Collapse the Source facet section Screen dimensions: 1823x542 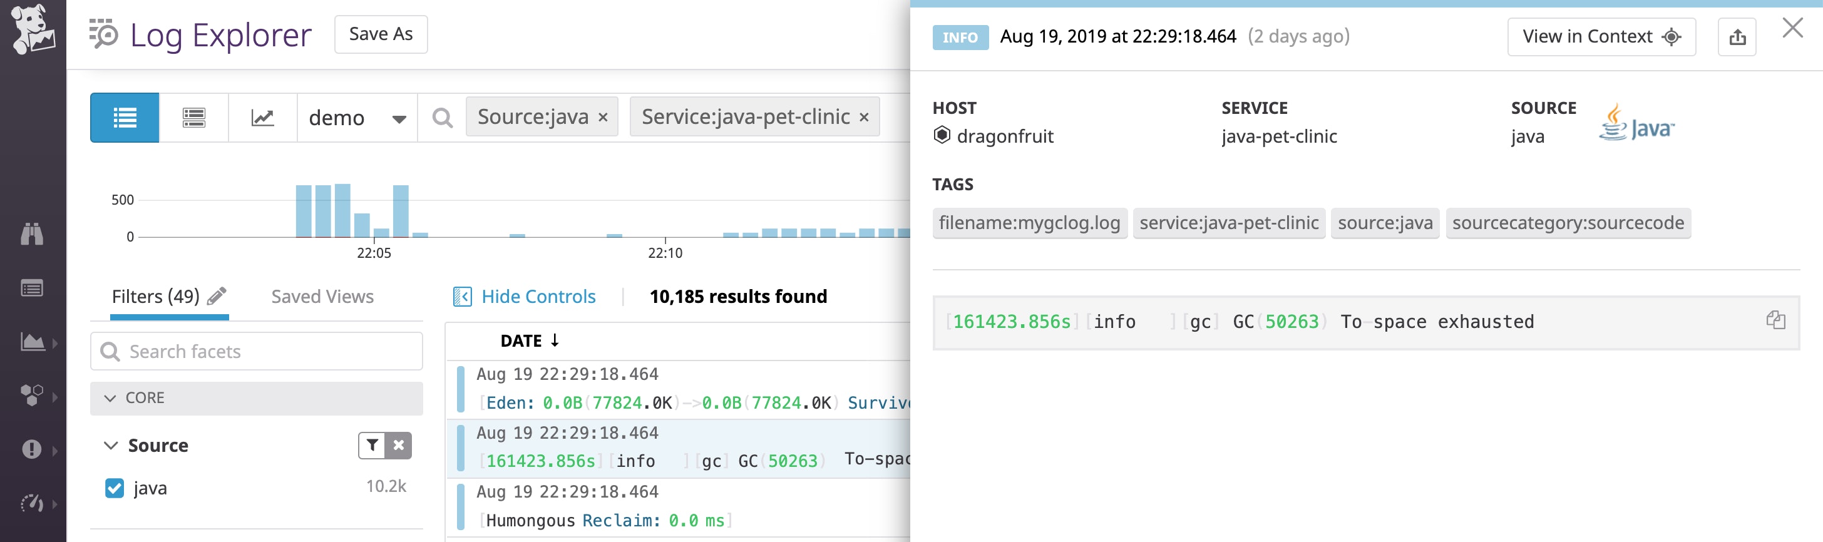tap(111, 445)
